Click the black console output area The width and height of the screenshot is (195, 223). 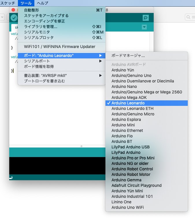click(x=57, y=166)
